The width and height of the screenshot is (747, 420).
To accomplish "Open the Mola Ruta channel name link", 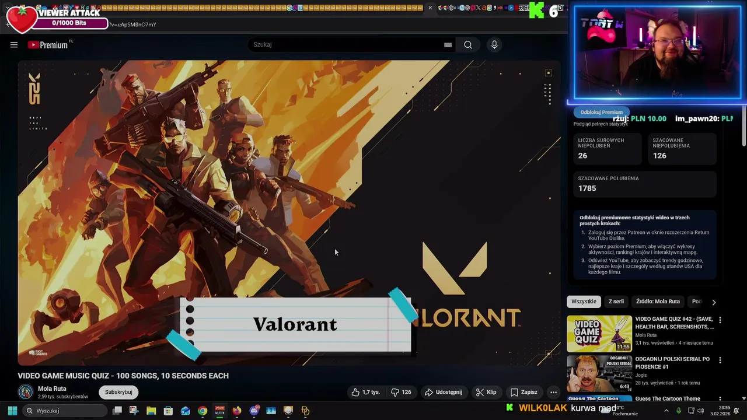I will click(x=52, y=388).
